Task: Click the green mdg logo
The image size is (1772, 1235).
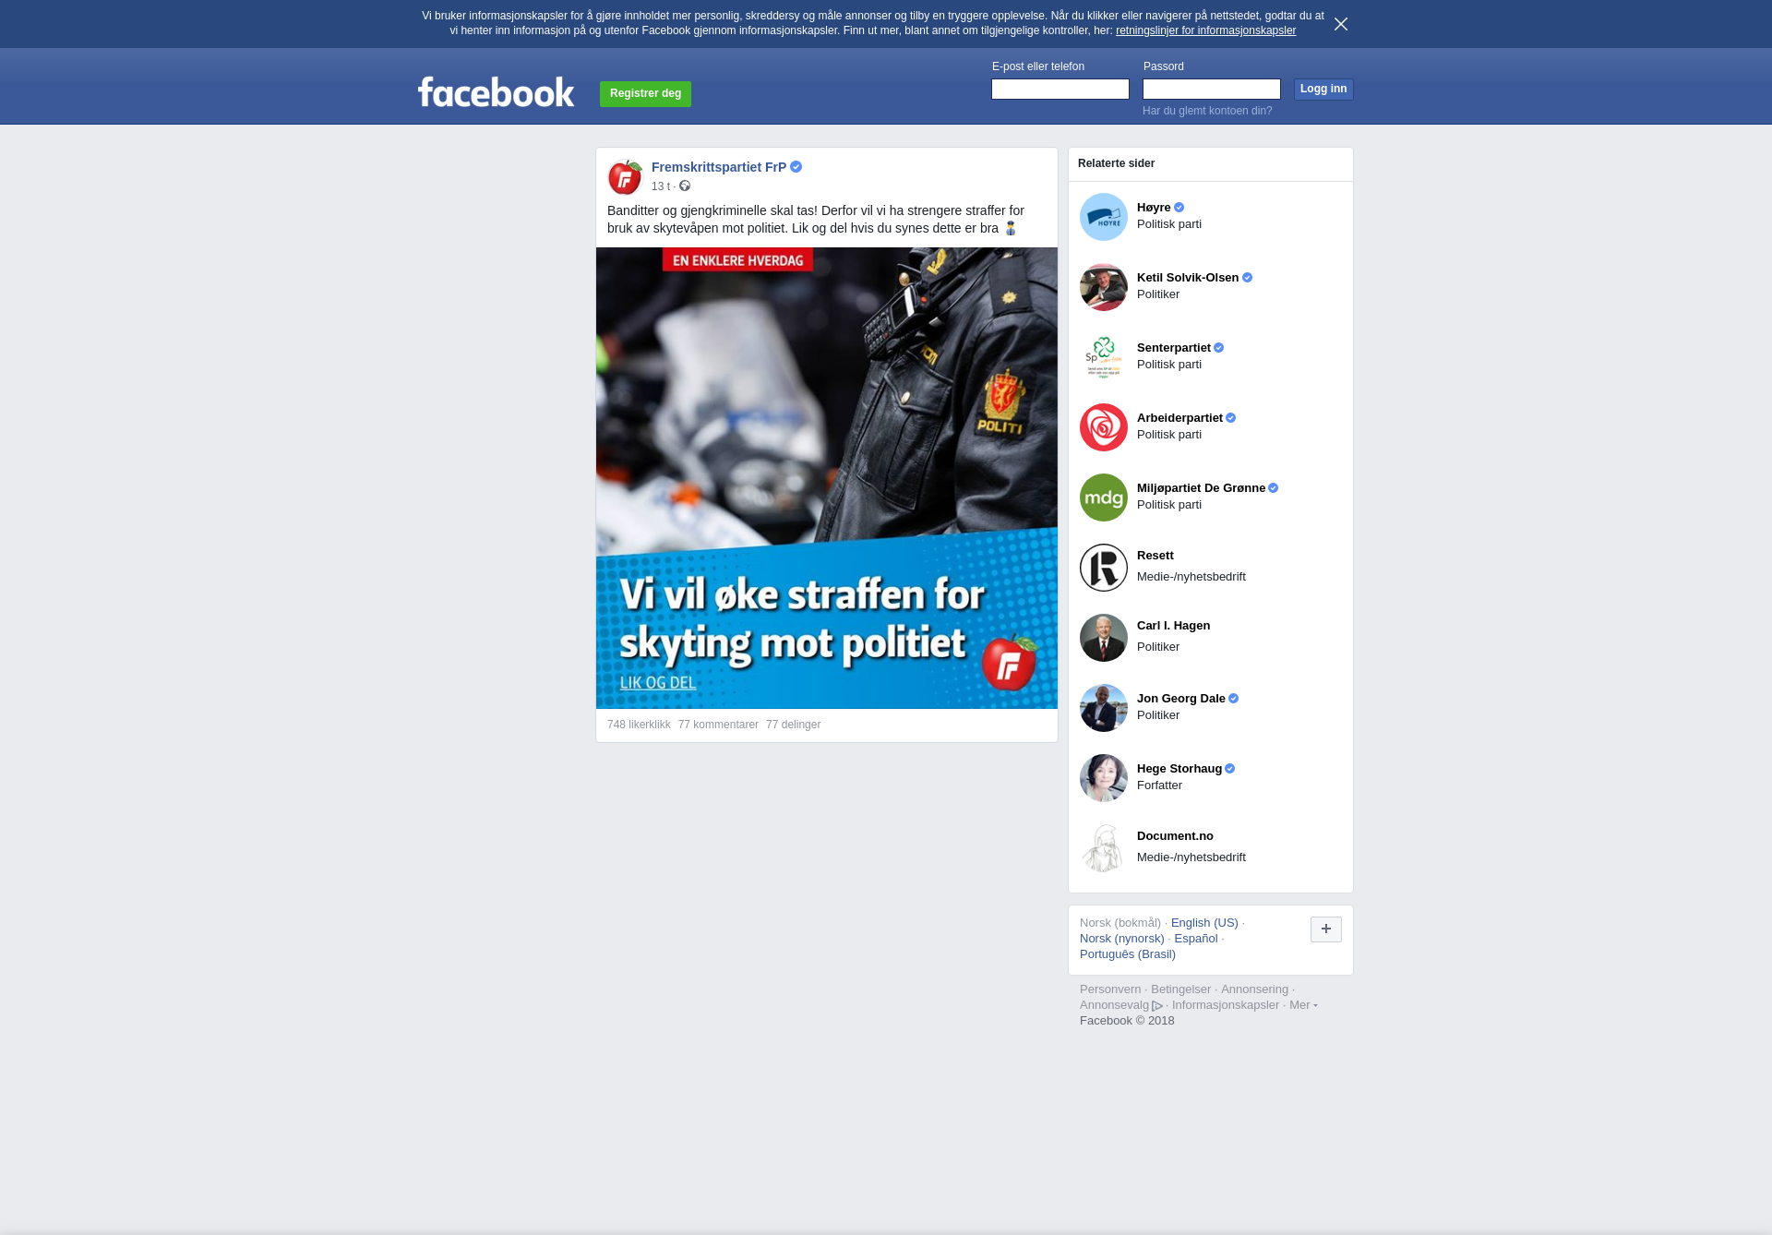Action: [x=1104, y=498]
